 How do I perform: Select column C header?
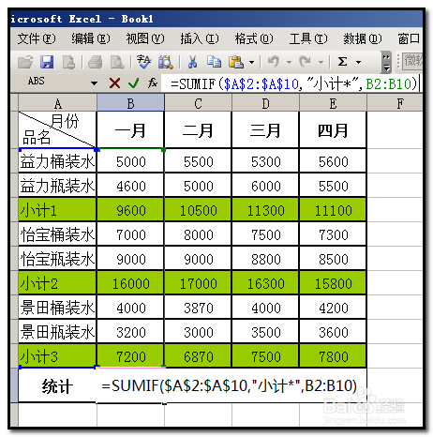pyautogui.click(x=198, y=103)
